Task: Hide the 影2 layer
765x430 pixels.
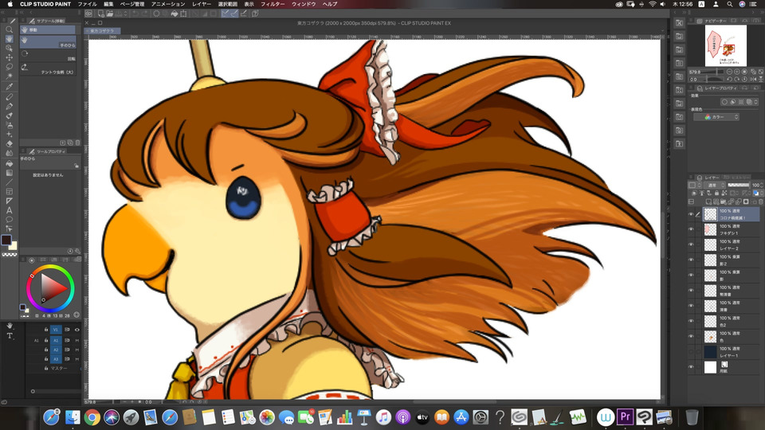Action: pyautogui.click(x=691, y=260)
